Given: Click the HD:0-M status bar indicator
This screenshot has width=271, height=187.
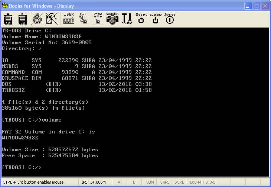Looking at the screenshot, I should tap(194, 182).
